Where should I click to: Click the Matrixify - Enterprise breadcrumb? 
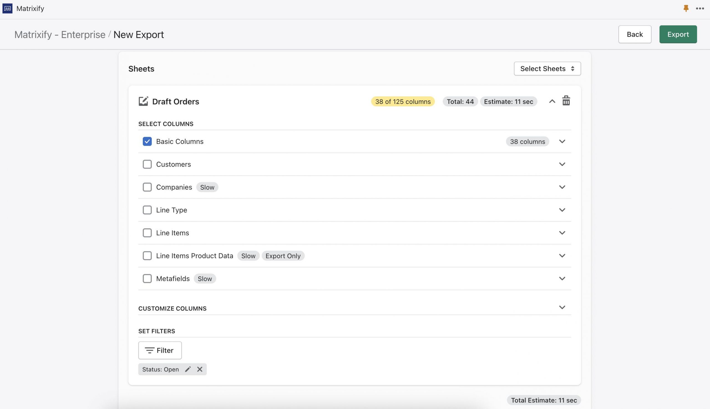pyautogui.click(x=60, y=34)
